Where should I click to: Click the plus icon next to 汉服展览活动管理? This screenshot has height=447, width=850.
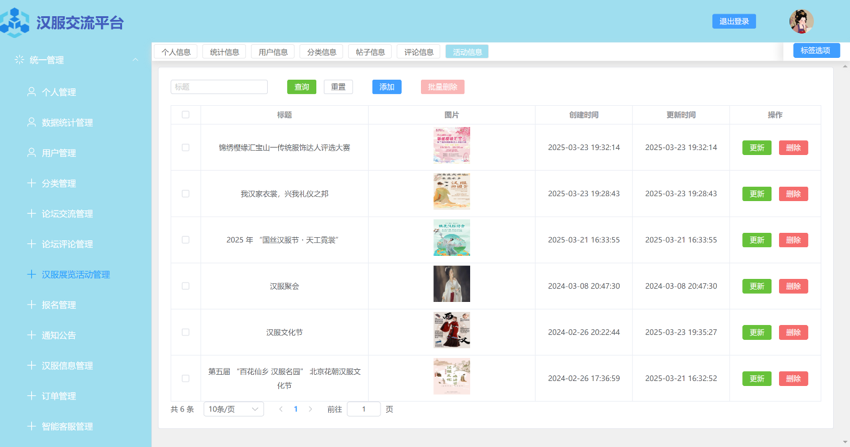(31, 274)
